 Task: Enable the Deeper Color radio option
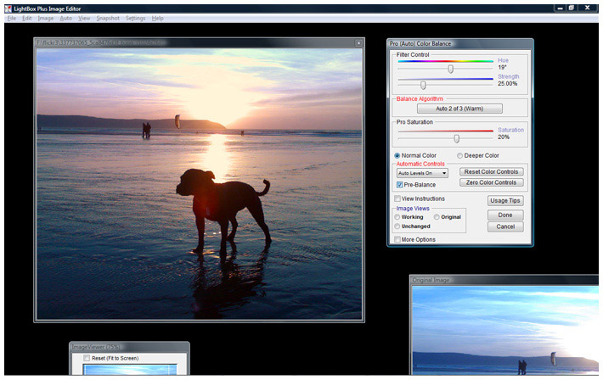click(461, 155)
